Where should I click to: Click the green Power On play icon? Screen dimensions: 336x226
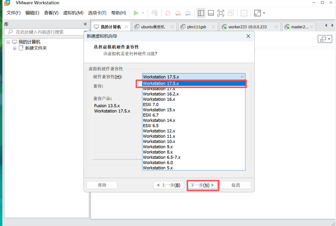(x=136, y=13)
